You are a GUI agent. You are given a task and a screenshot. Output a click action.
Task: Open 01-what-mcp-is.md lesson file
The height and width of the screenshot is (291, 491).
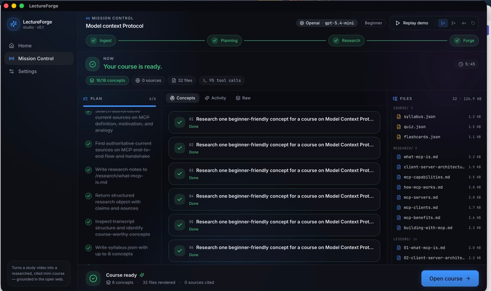[x=438, y=248]
